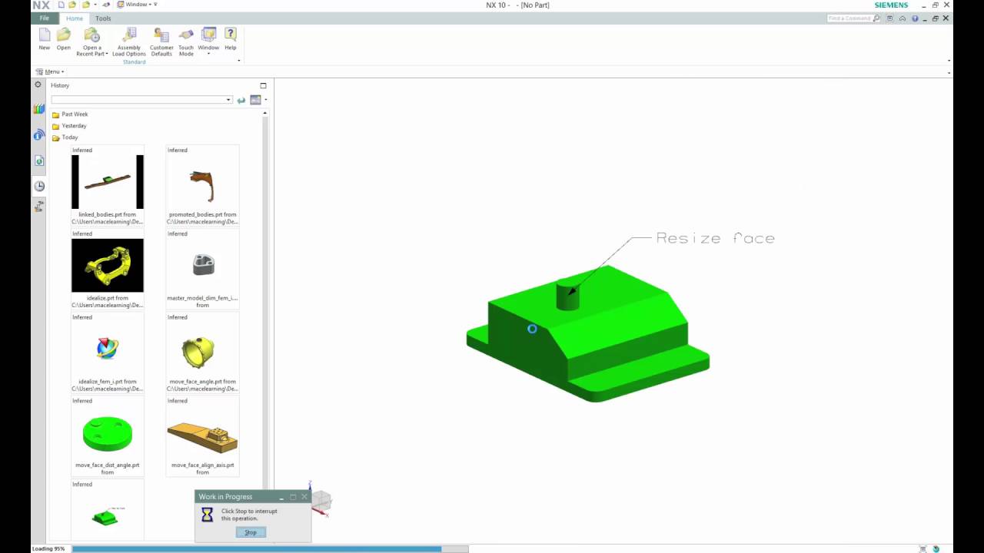Click Touch Mode icon in quick access bar
Viewport: 984px width, 553px height.
click(106, 5)
